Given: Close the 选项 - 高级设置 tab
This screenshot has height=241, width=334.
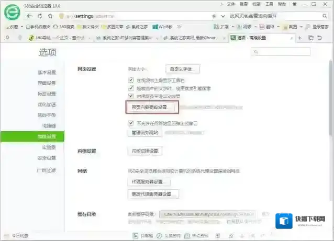Looking at the screenshot, I should (x=292, y=38).
